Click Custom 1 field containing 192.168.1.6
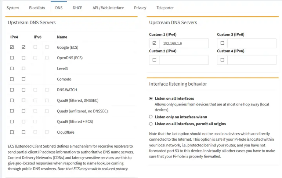This screenshot has width=282, height=178. pyautogui.click(x=184, y=43)
